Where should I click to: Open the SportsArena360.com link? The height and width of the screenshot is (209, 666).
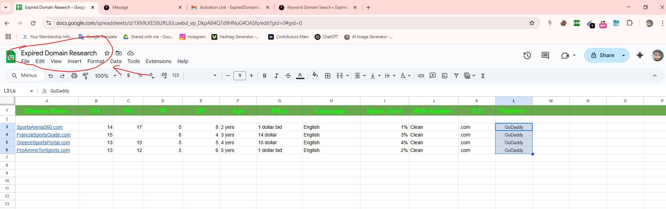tap(40, 127)
